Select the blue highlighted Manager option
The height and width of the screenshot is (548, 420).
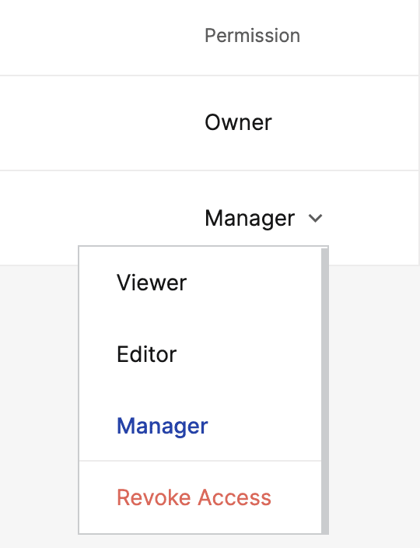click(x=163, y=426)
